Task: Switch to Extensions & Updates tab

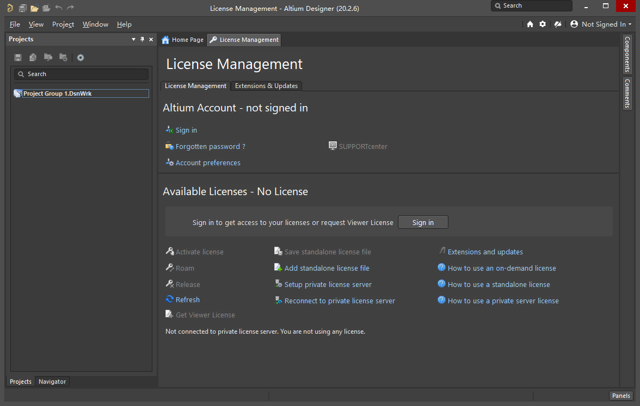Action: (x=266, y=86)
